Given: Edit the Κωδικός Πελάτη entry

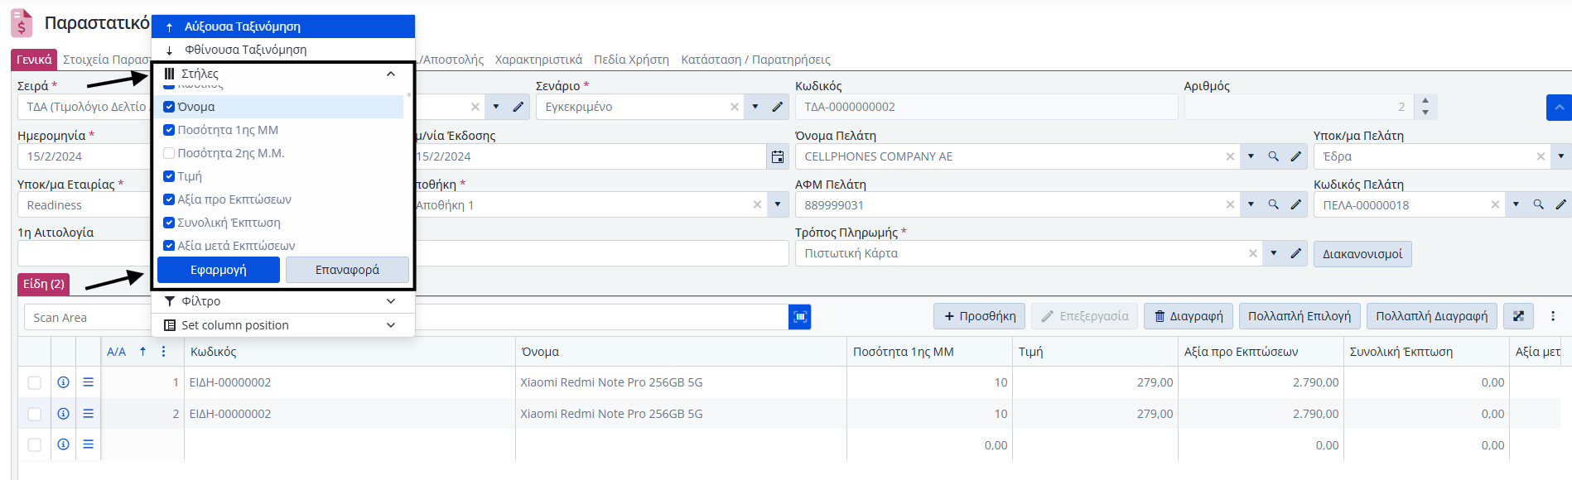Looking at the screenshot, I should (x=1560, y=204).
